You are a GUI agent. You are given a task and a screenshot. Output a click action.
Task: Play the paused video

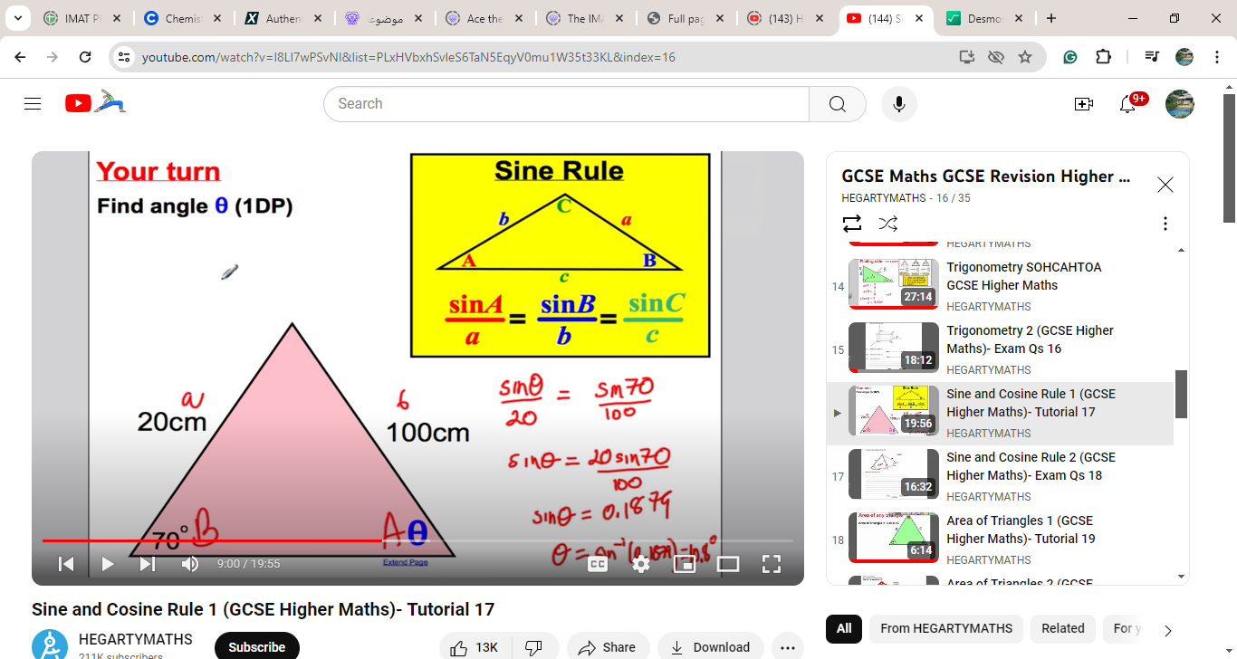click(x=108, y=564)
